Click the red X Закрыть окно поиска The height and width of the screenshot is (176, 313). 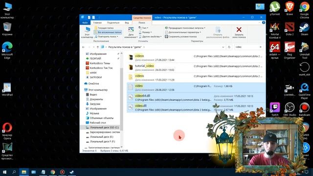tap(239, 33)
